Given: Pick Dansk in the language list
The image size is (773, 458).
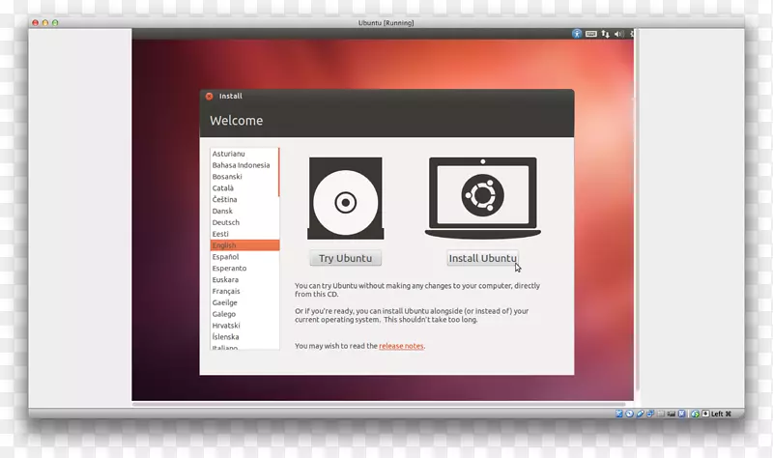Looking at the screenshot, I should click(x=244, y=211).
